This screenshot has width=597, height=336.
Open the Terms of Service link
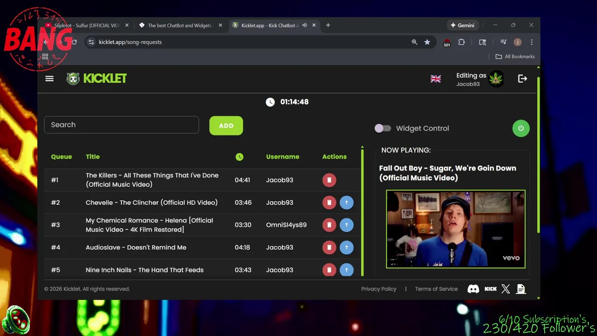437,289
